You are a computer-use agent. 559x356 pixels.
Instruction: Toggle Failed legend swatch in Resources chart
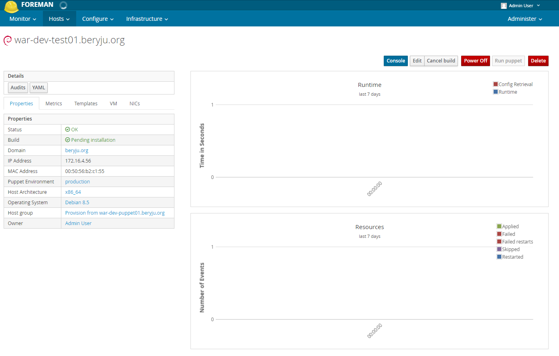[499, 234]
